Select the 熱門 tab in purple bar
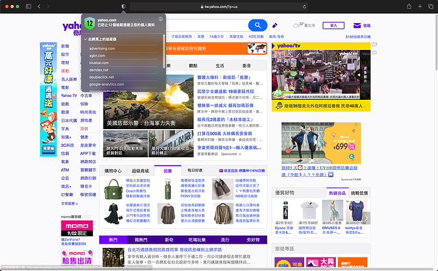The height and width of the screenshot is (271, 438). (113, 240)
